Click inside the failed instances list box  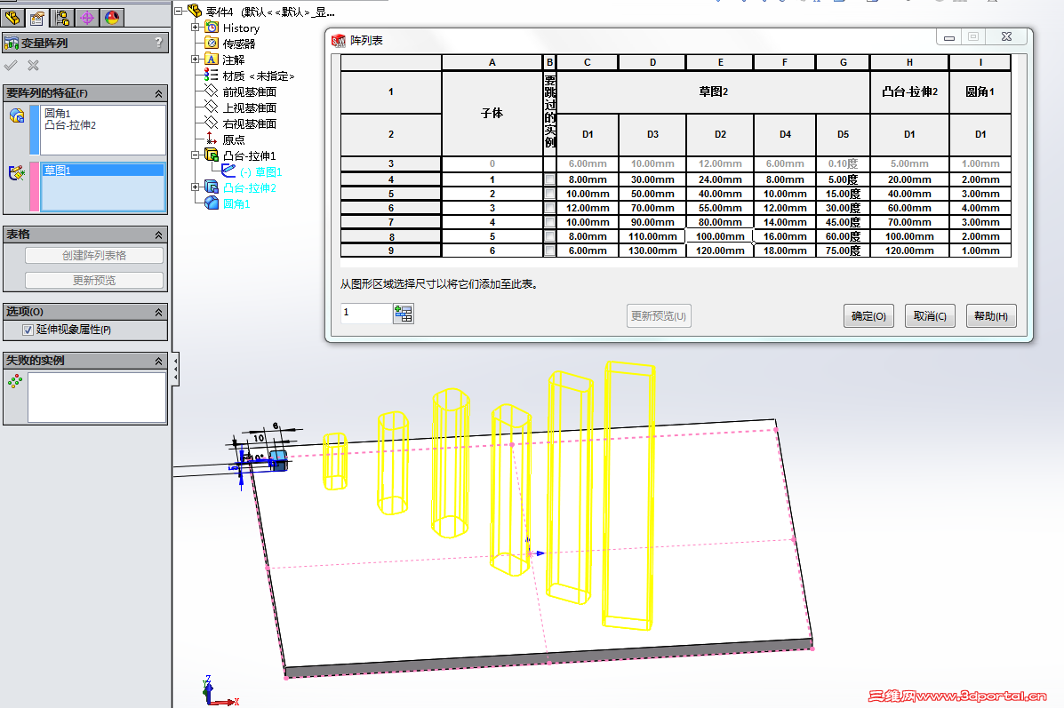pos(97,397)
